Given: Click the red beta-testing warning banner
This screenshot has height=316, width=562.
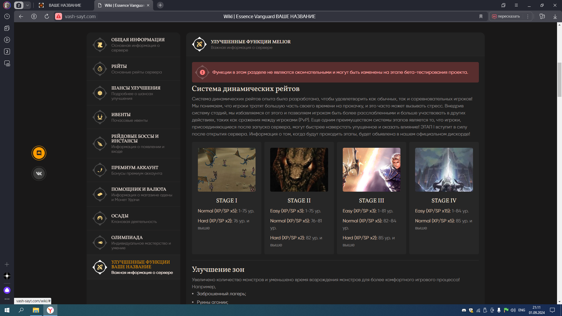Looking at the screenshot, I should pos(335,72).
